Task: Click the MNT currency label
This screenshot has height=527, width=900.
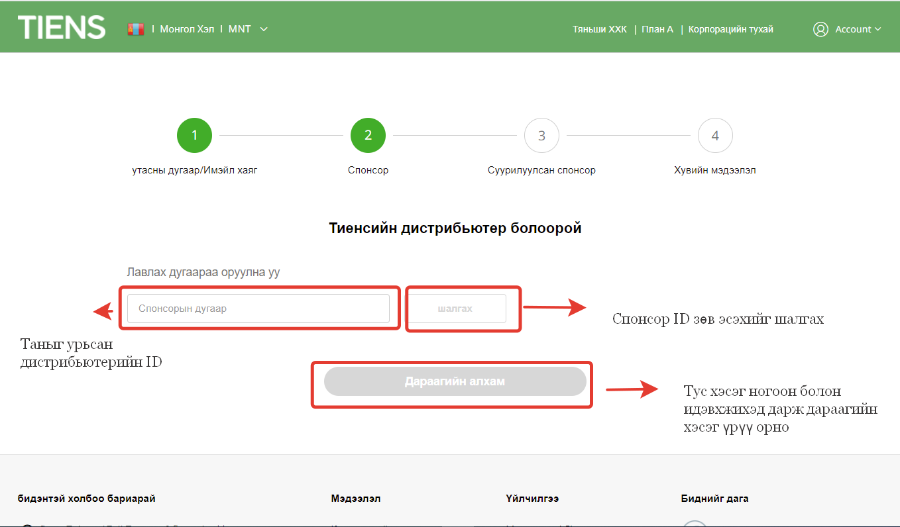Action: point(239,29)
